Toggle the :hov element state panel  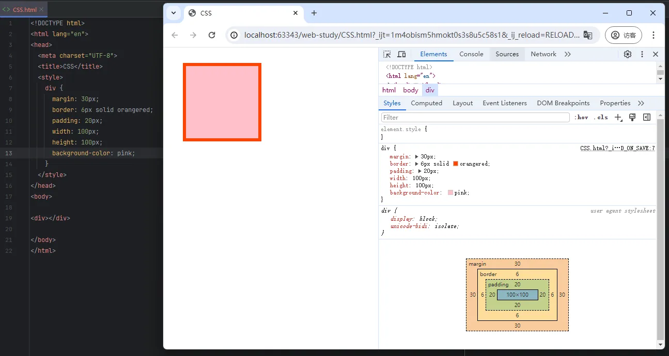(582, 118)
